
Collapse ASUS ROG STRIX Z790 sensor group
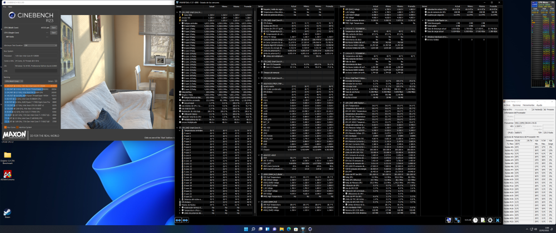(x=259, y=83)
